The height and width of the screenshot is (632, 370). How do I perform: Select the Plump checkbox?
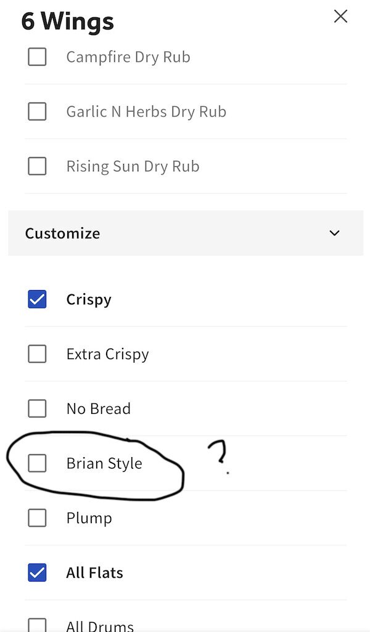37,518
